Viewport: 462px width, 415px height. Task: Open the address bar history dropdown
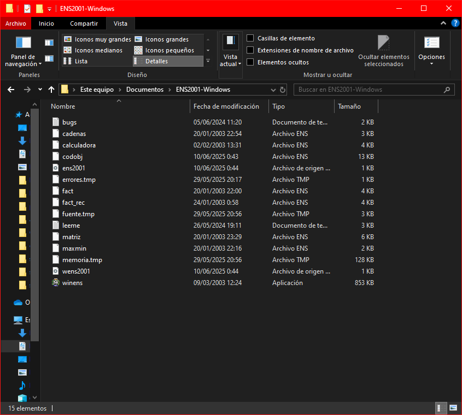[x=273, y=90]
